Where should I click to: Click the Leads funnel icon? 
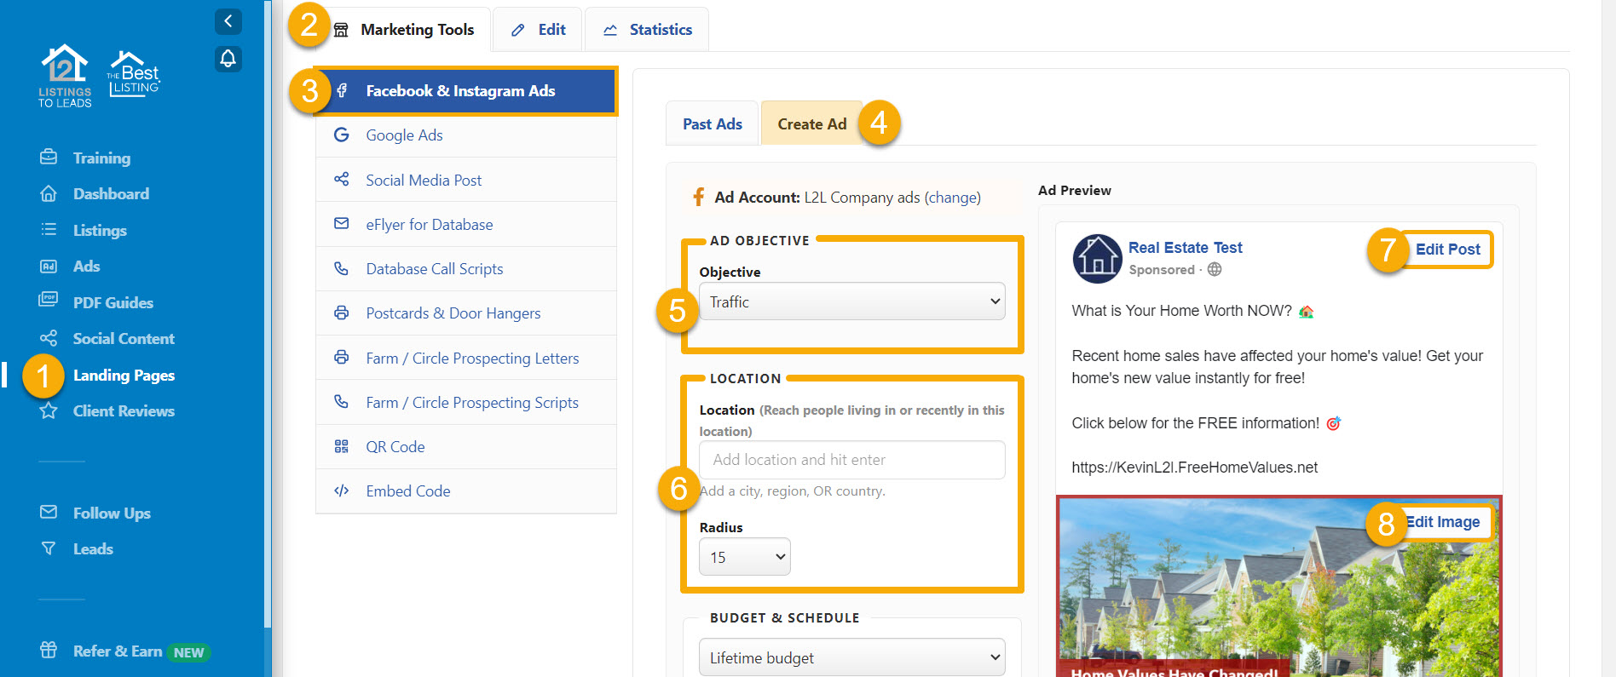point(49,548)
